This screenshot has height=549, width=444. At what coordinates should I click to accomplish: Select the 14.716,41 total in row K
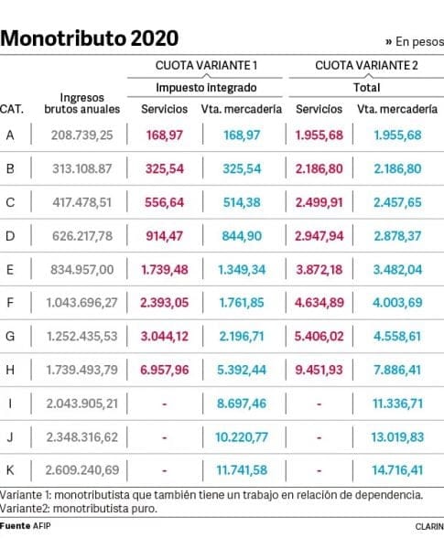coord(397,470)
